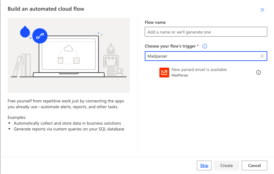
Task: Clear the Mailparser search text with the X
Action: tap(262, 56)
